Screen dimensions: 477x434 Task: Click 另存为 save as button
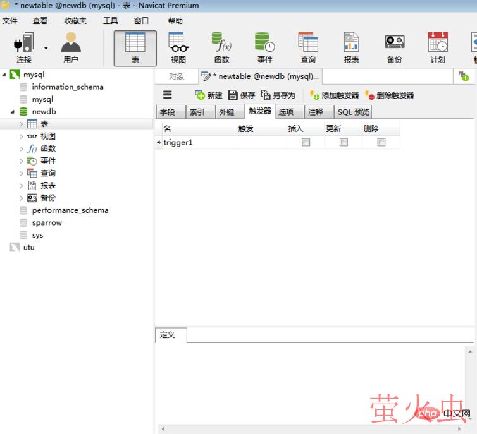[278, 95]
